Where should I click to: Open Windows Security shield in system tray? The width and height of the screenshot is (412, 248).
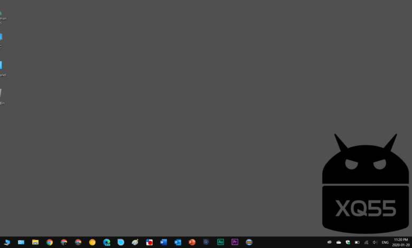[348, 242]
